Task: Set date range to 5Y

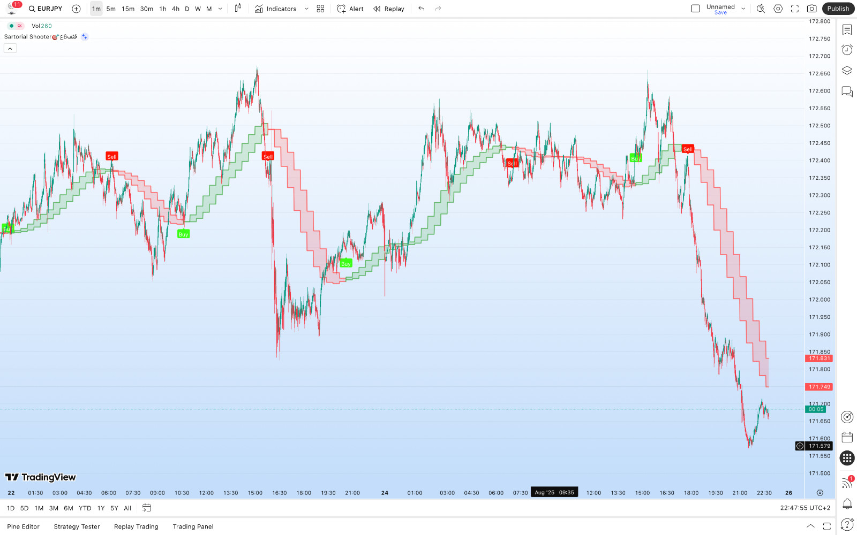Action: pyautogui.click(x=114, y=508)
